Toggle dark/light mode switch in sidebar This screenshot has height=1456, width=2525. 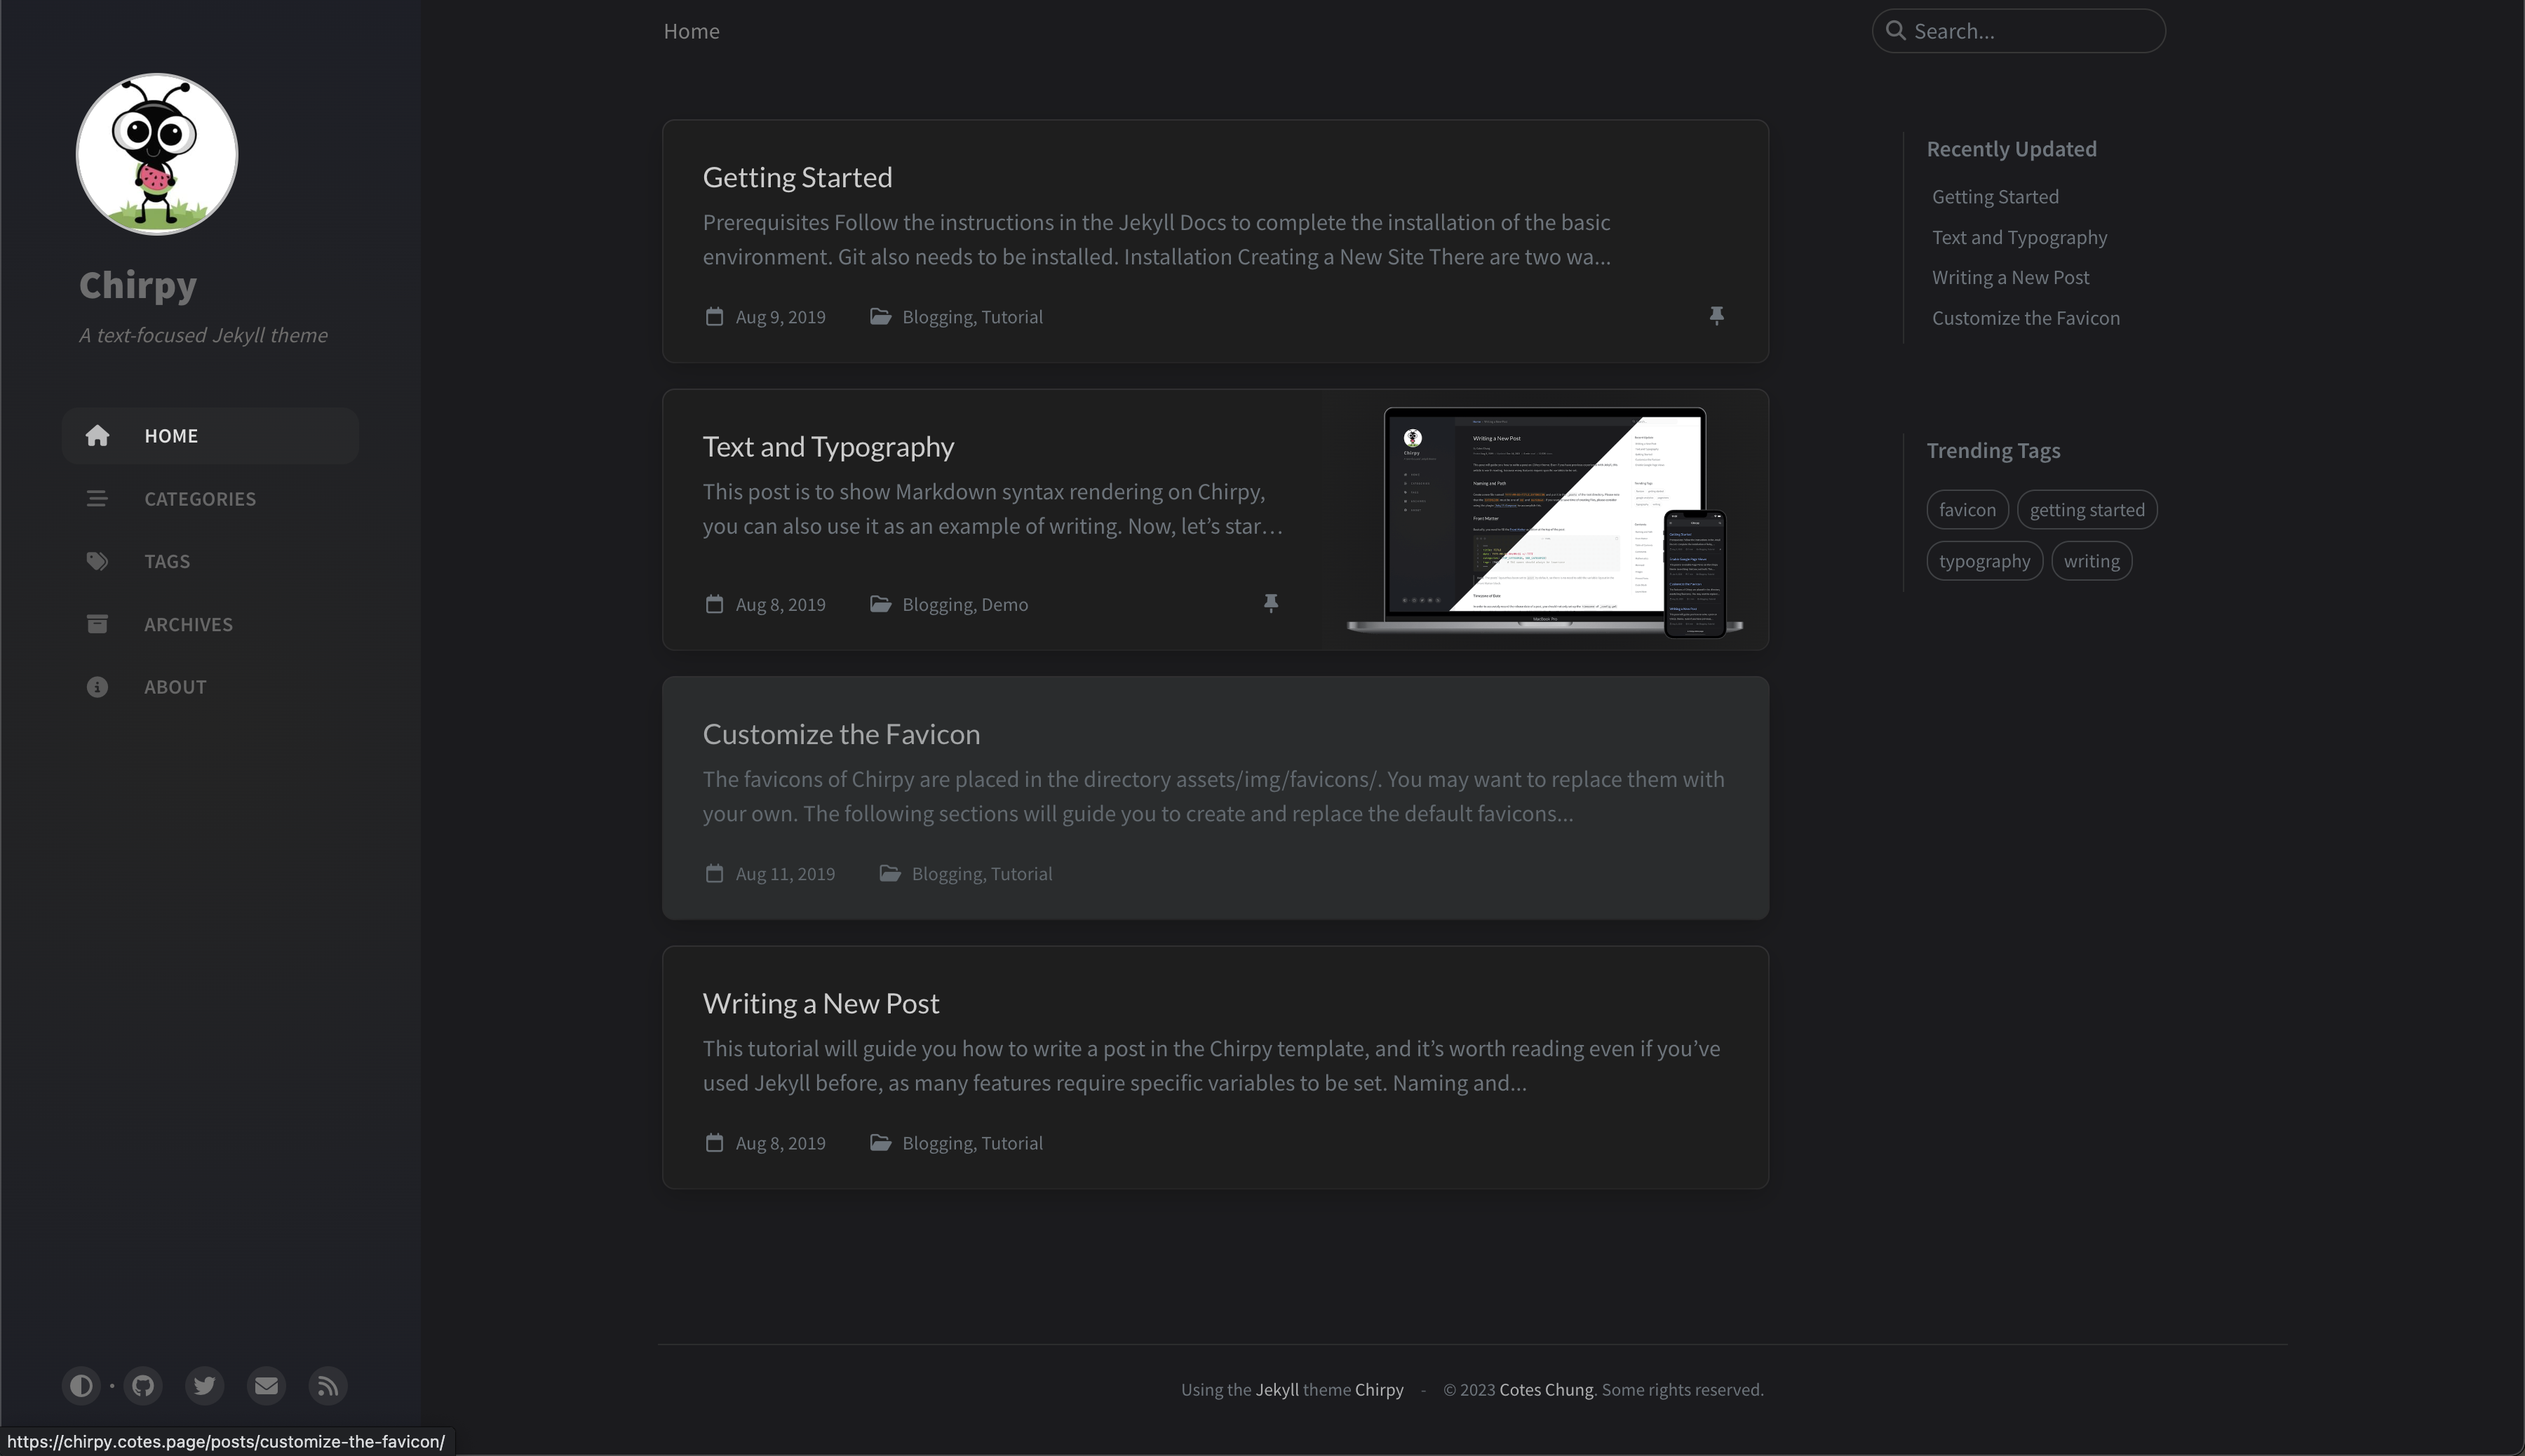pos(82,1386)
